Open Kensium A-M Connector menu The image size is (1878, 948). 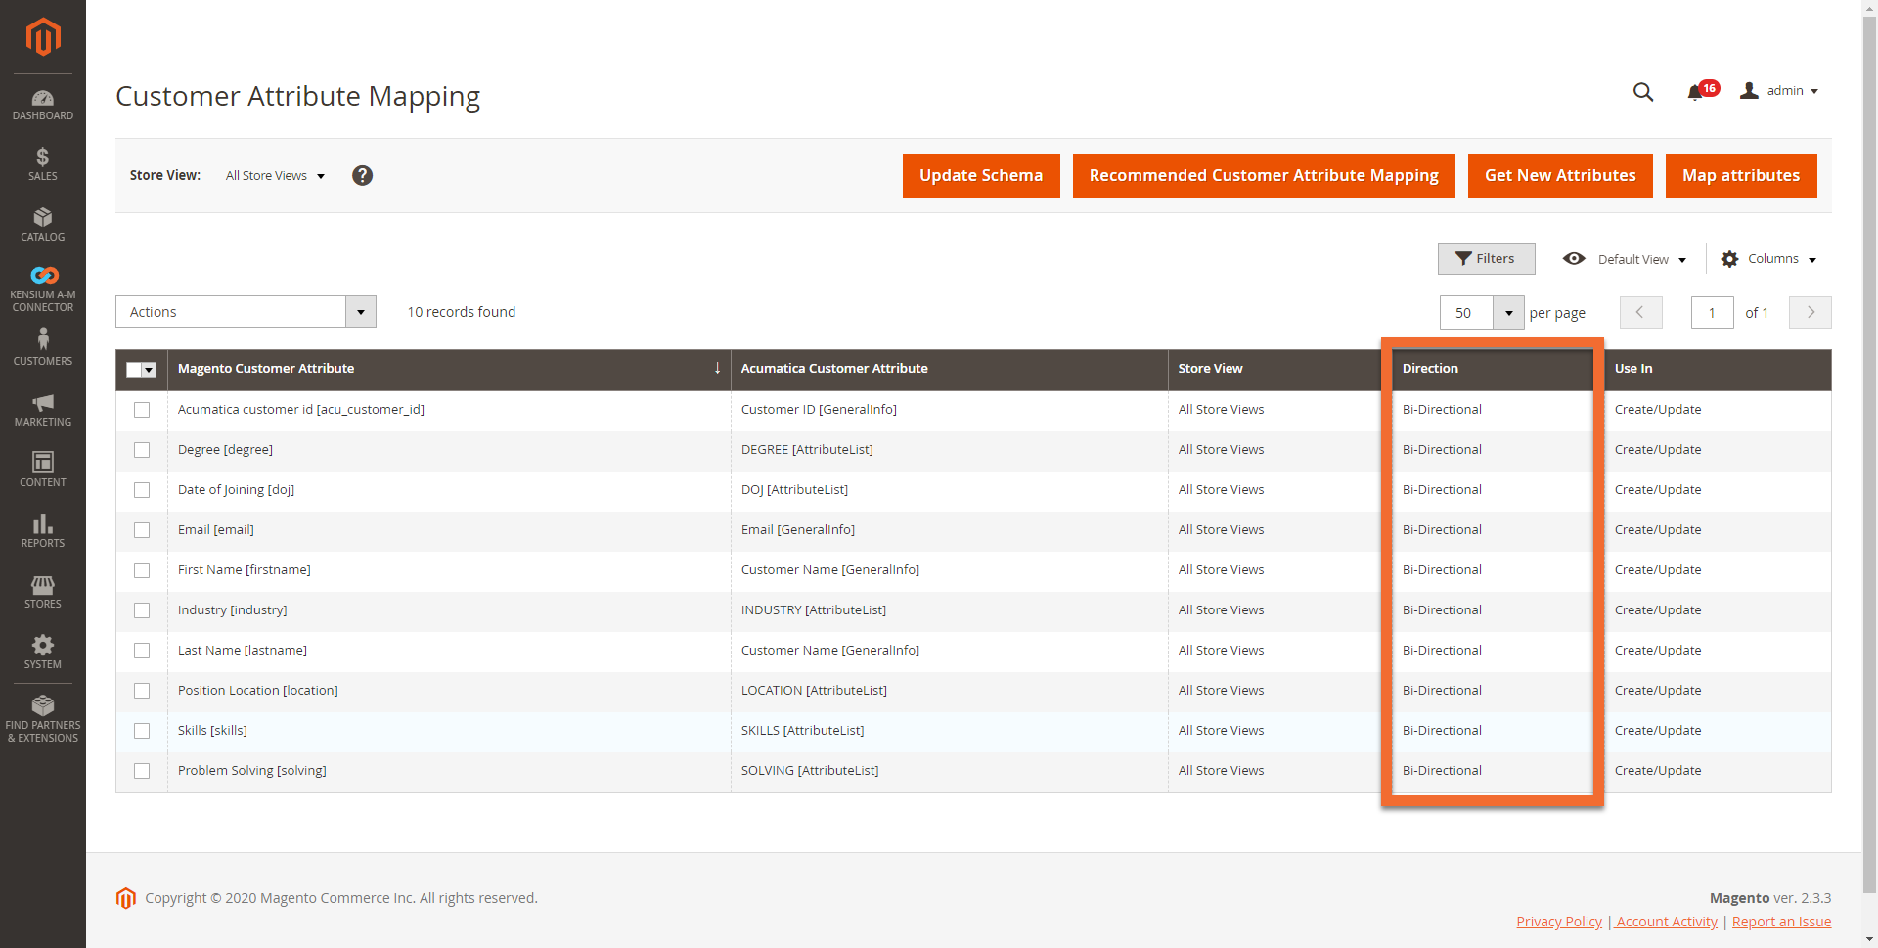[x=43, y=289]
